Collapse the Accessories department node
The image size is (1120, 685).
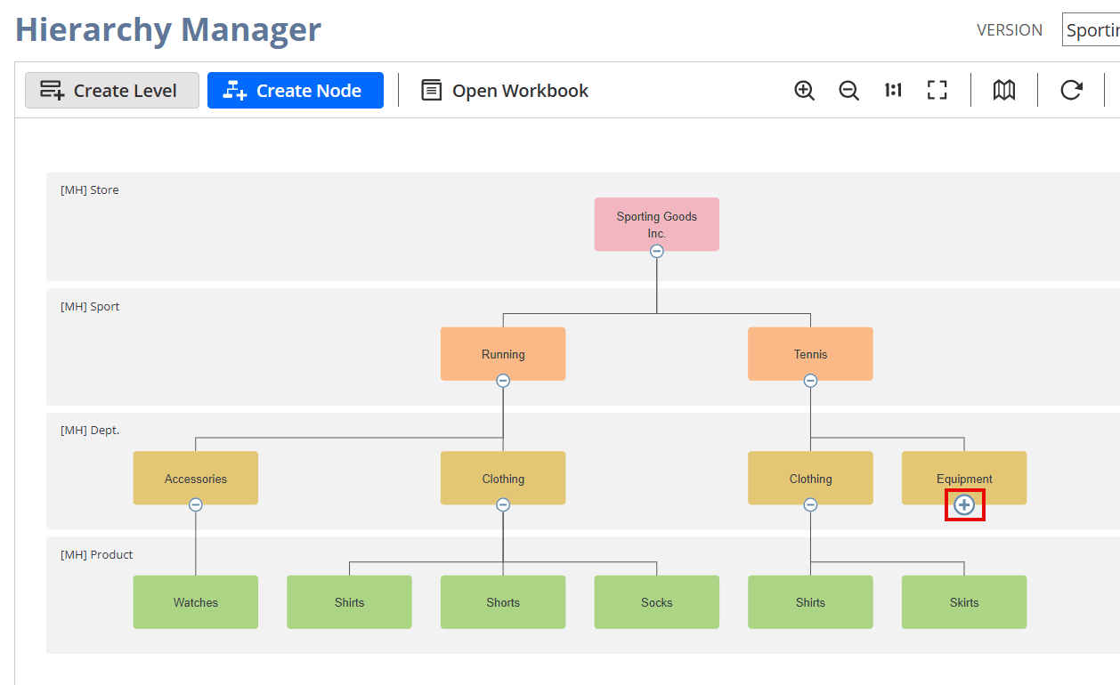[x=196, y=504]
